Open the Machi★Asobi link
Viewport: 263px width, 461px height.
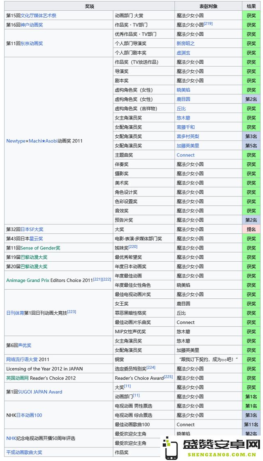tap(43, 141)
